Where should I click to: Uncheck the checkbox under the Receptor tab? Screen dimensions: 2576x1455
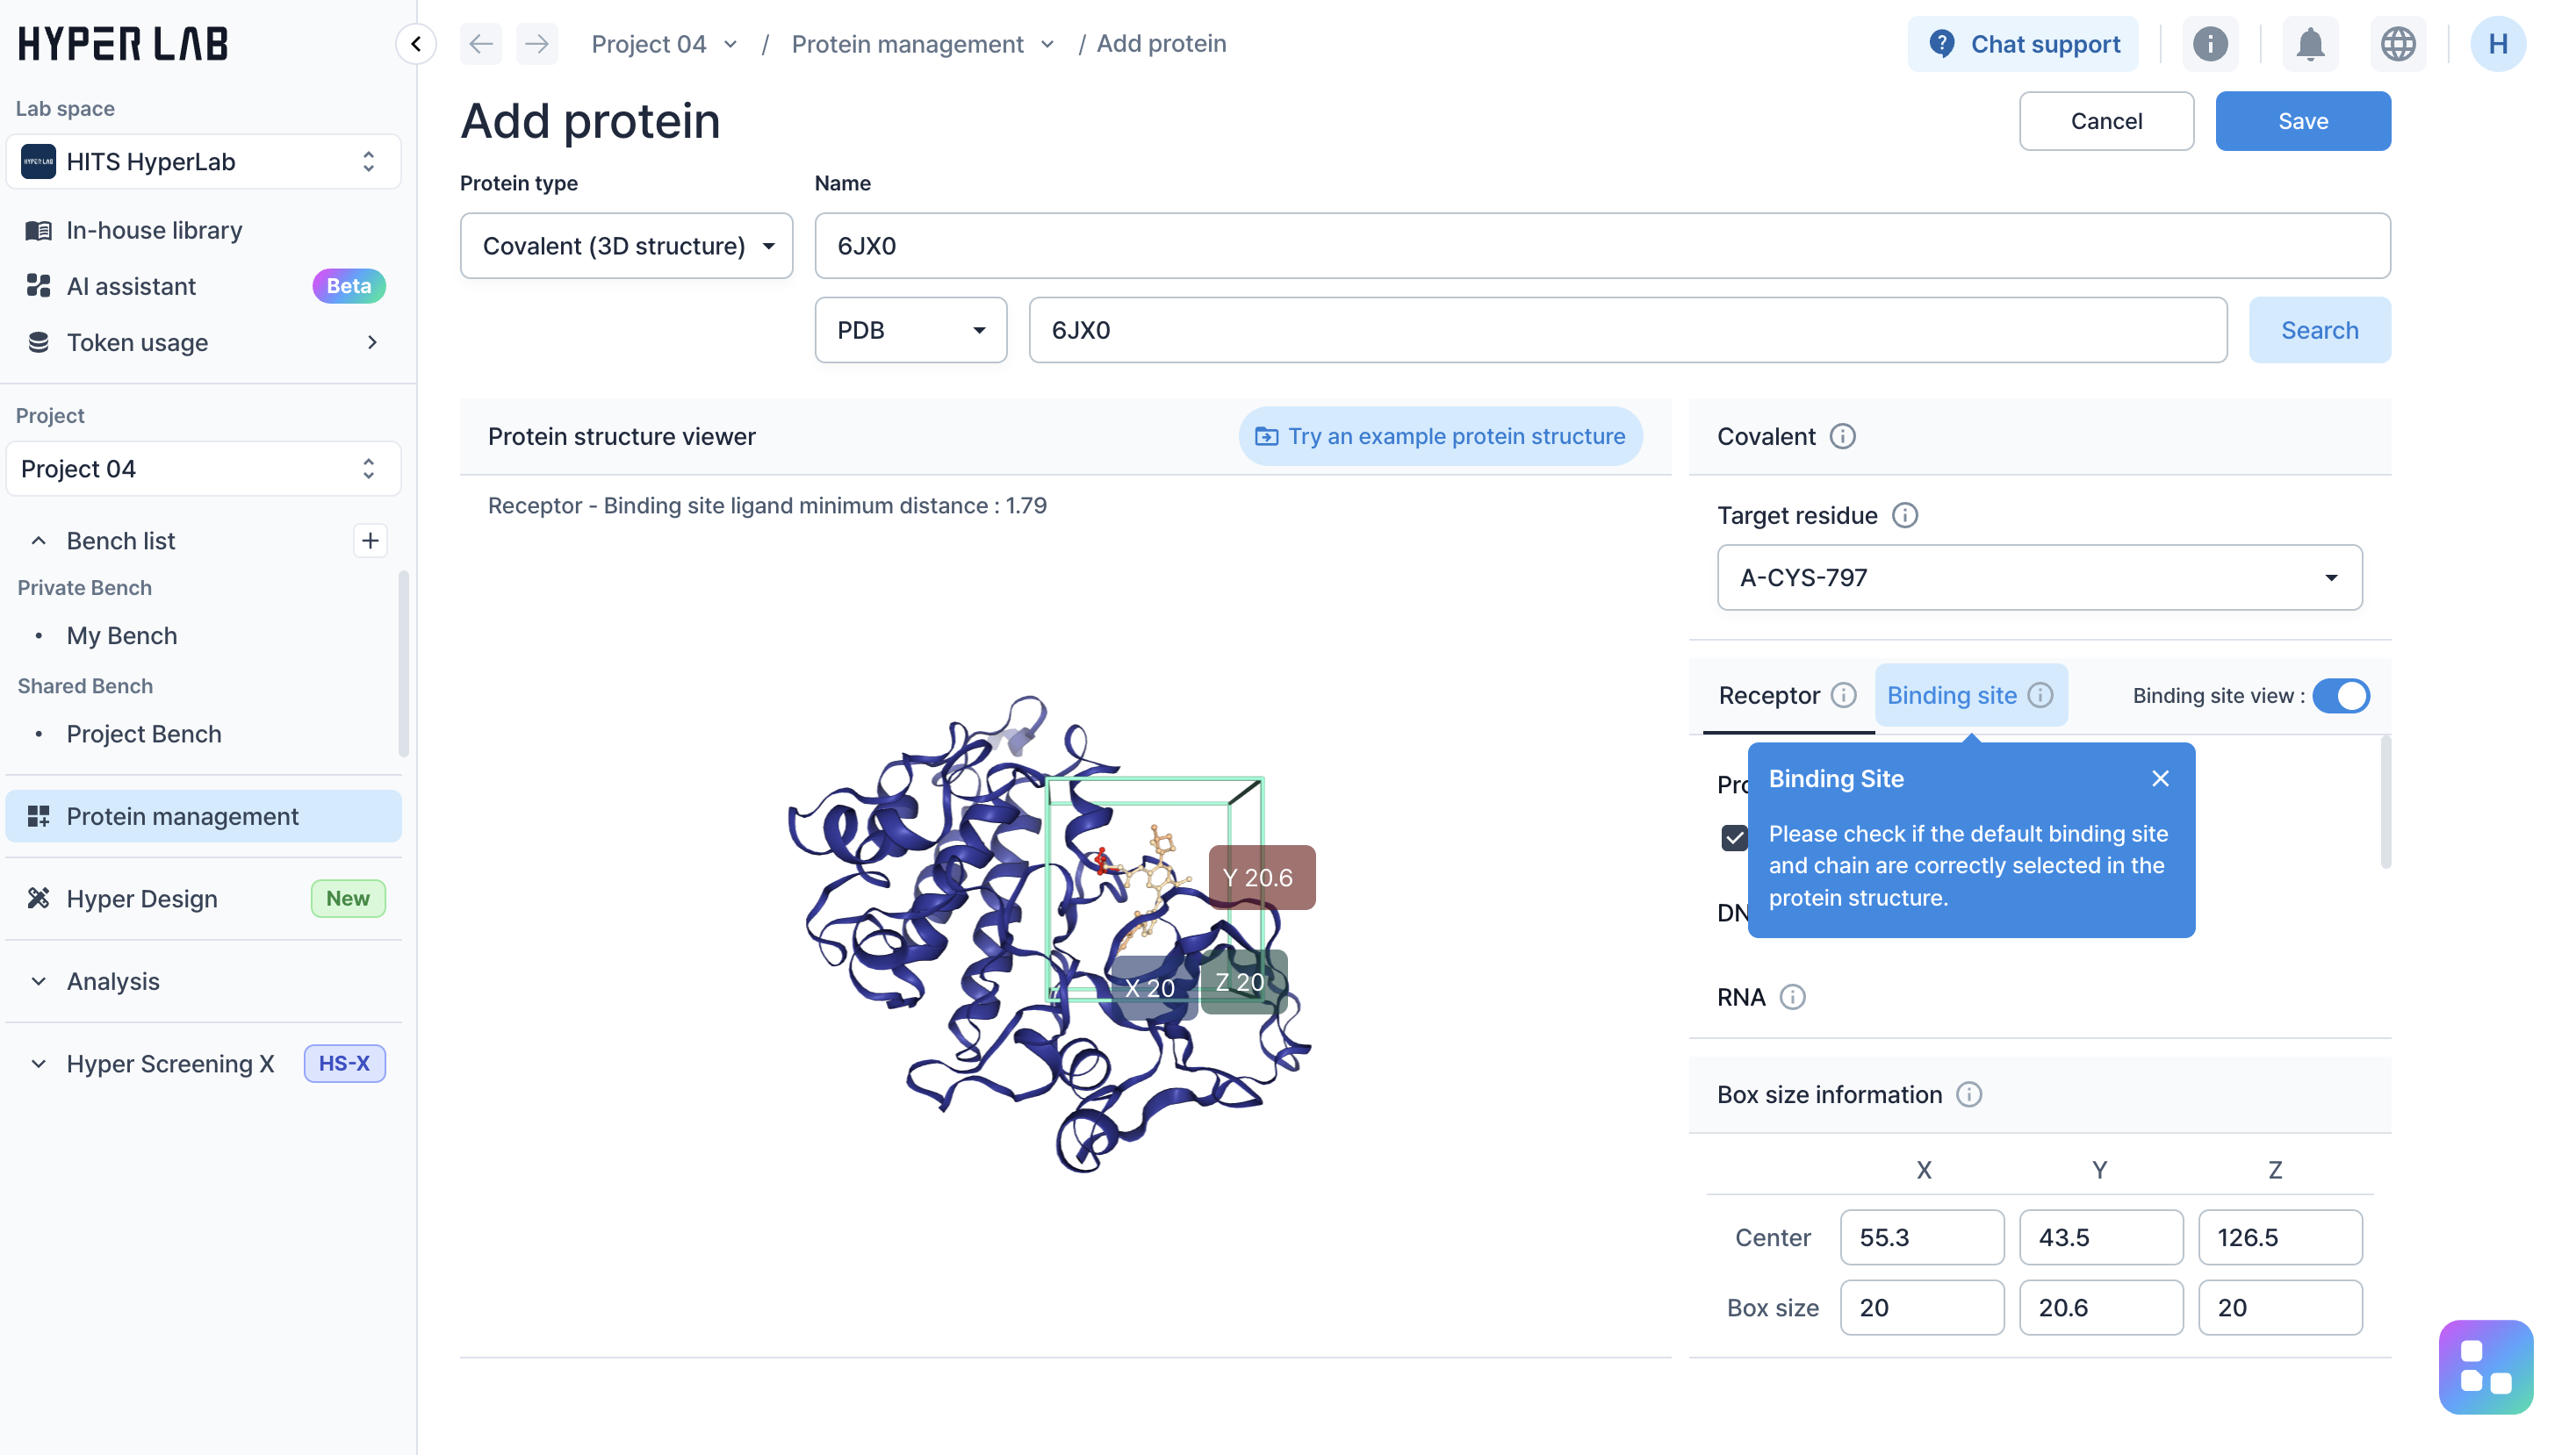click(x=1734, y=837)
